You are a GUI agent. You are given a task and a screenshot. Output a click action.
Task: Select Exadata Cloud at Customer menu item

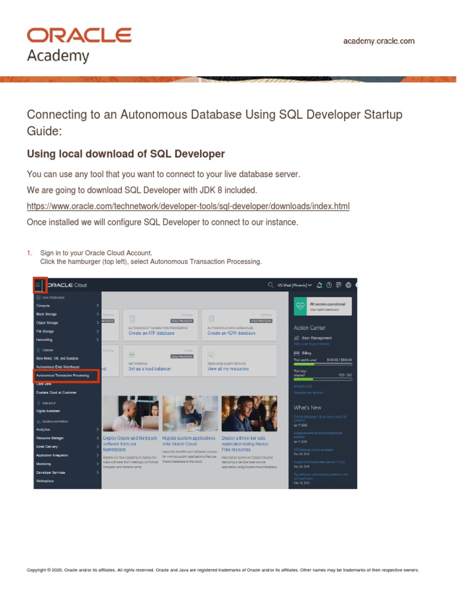(x=57, y=393)
